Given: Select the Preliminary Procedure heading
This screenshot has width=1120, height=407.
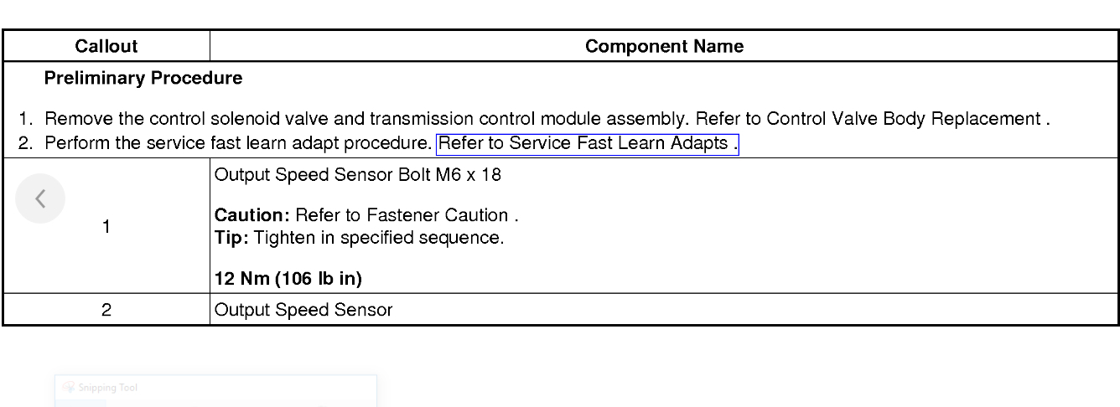Looking at the screenshot, I should [143, 79].
